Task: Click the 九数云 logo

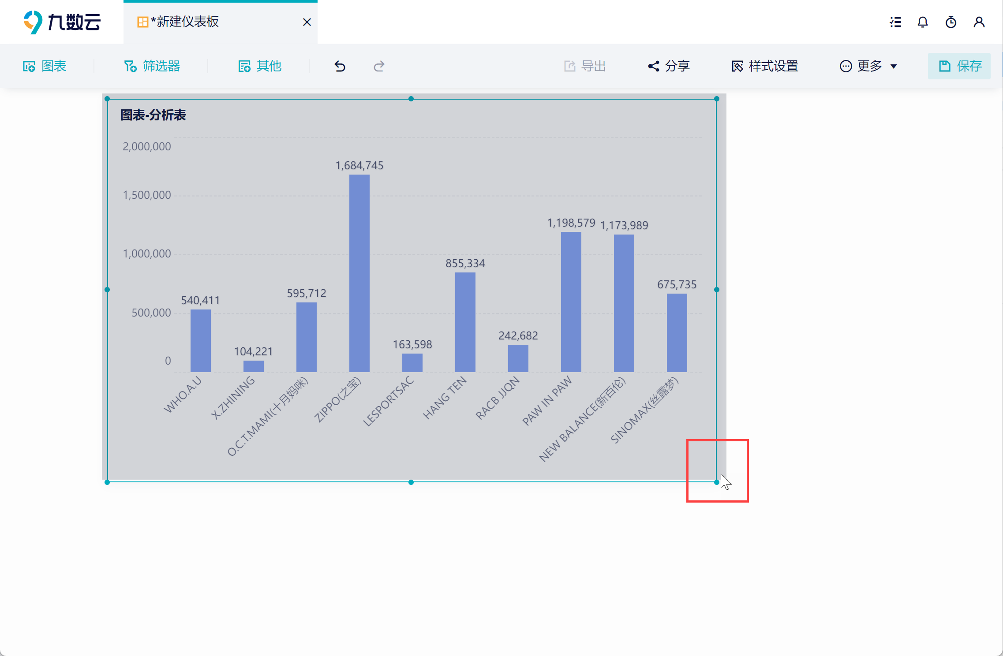Action: click(x=62, y=22)
